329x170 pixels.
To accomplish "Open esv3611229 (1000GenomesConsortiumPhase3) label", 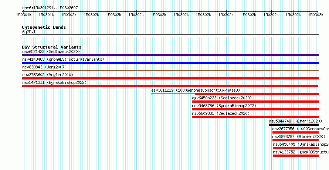I will (x=196, y=90).
